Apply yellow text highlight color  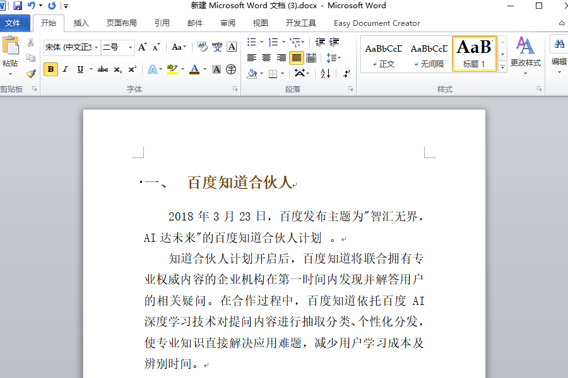(x=172, y=69)
